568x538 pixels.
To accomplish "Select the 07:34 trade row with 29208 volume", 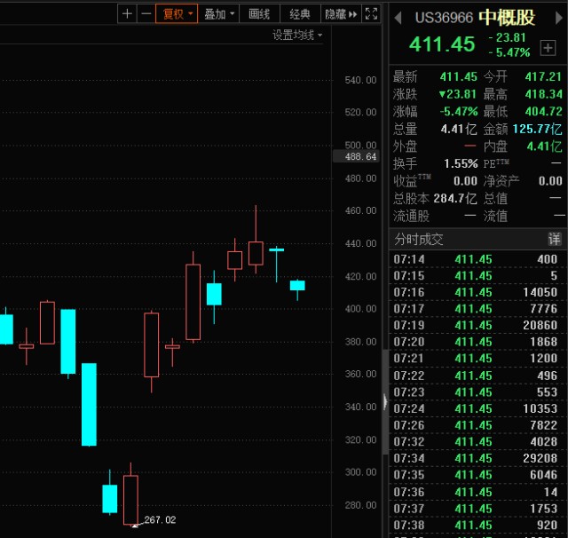I will (476, 458).
